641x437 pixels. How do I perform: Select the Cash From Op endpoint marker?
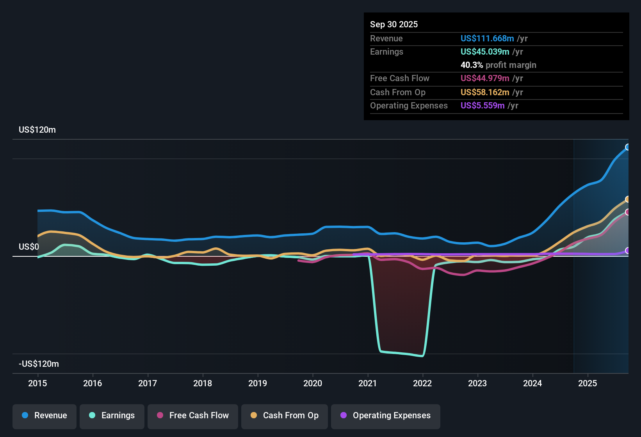[628, 199]
